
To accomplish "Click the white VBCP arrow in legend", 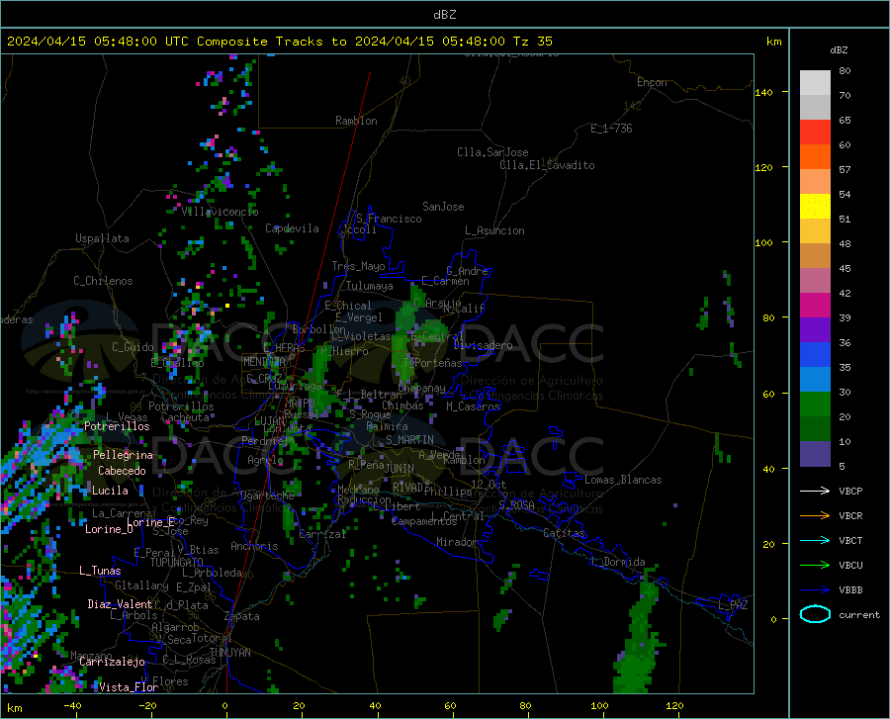I will point(815,491).
